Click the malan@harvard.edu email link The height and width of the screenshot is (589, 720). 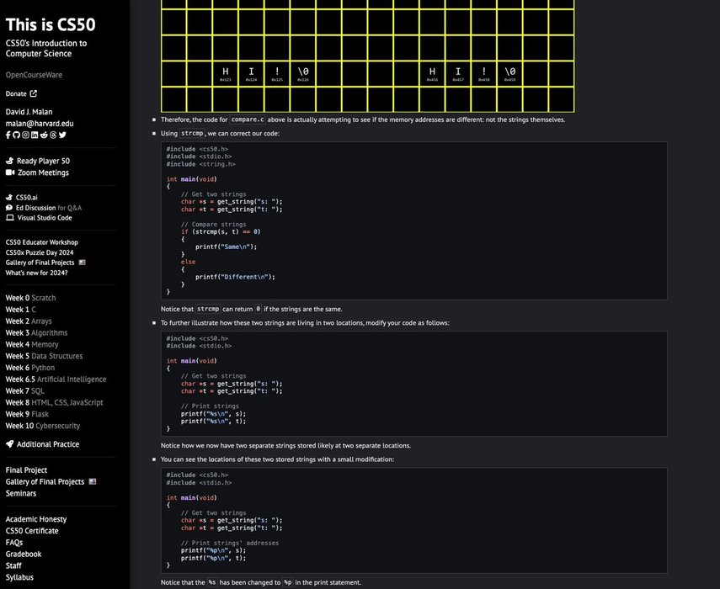pyautogui.click(x=40, y=123)
